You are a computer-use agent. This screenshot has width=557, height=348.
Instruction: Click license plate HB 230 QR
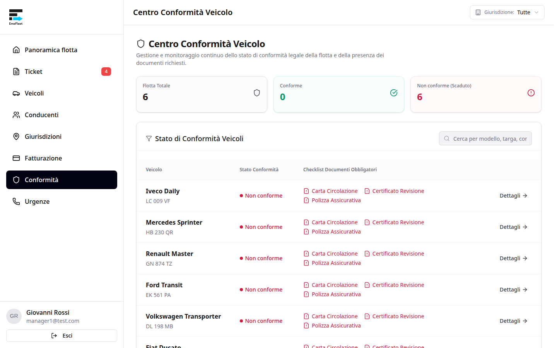(159, 232)
